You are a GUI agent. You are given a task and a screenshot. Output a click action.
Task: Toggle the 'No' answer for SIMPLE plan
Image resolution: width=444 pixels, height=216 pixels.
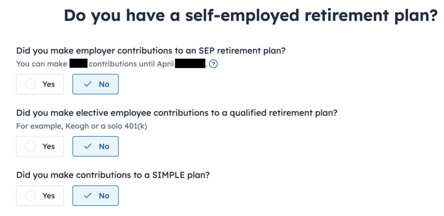(95, 195)
